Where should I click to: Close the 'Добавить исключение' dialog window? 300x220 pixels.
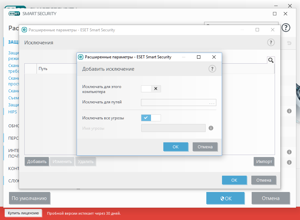tap(214, 57)
